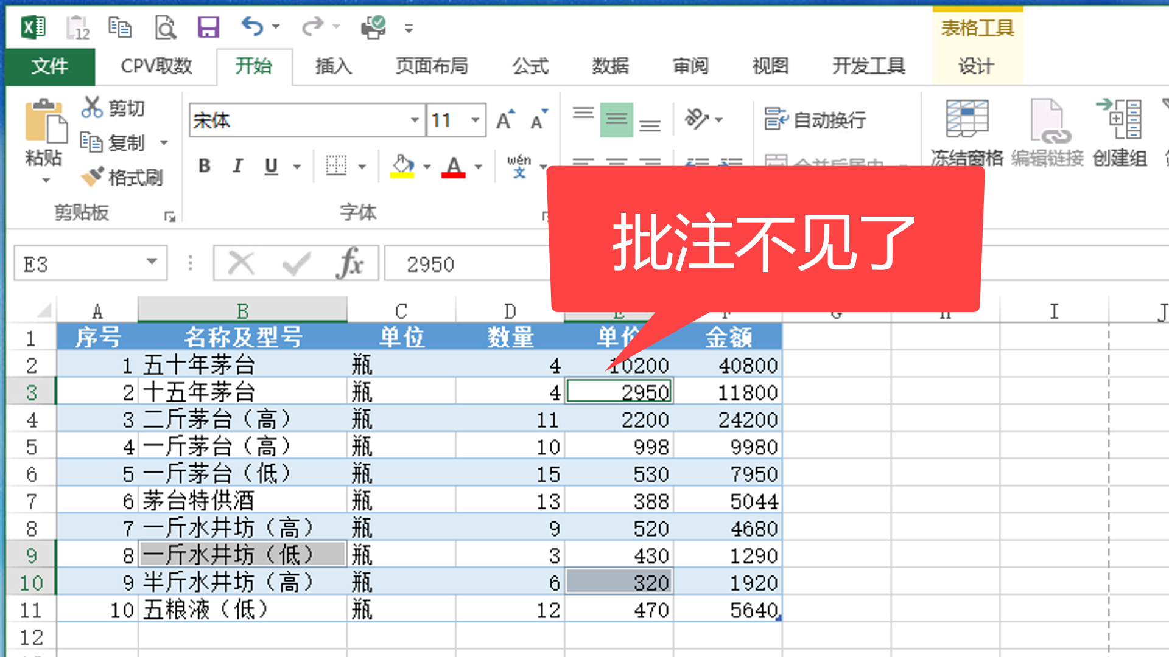Open the borders dropdown arrow

(x=362, y=166)
